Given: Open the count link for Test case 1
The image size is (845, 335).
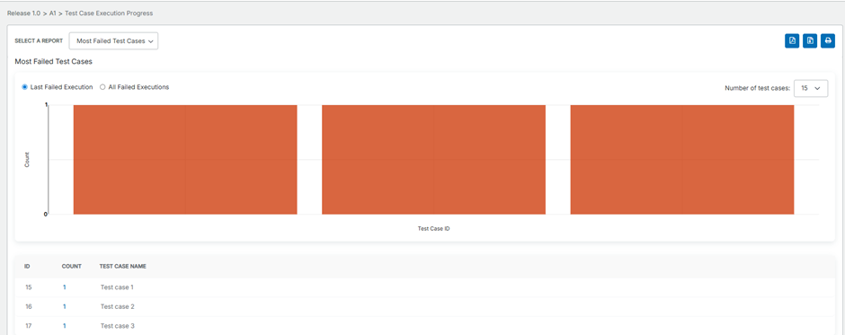Looking at the screenshot, I should [x=64, y=287].
